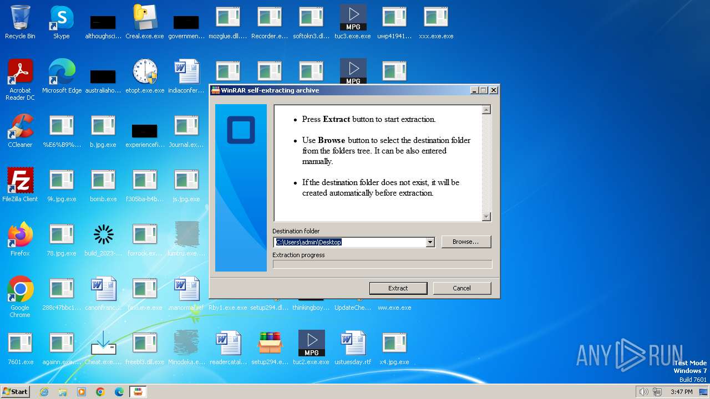Open Windows Media Player taskbar icon

(82, 392)
